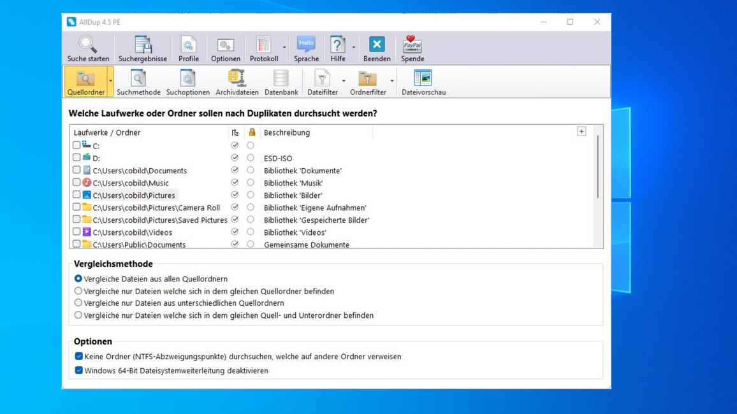This screenshot has width=737, height=414.
Task: Open the Dateivorschau preview icon
Action: tap(423, 79)
